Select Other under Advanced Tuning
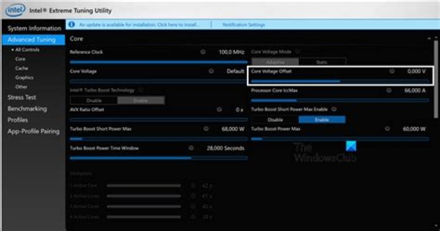This screenshot has height=231, width=440. pyautogui.click(x=21, y=87)
